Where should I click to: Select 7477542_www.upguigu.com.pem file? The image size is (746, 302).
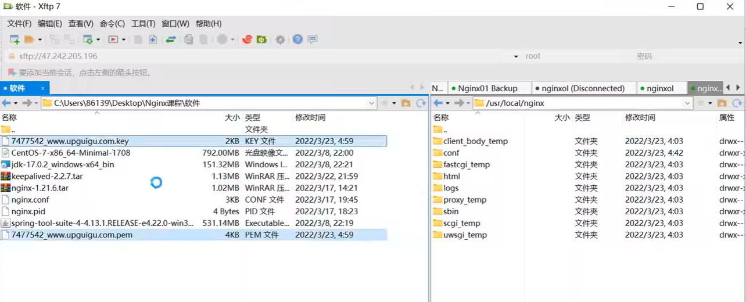[x=193, y=235]
